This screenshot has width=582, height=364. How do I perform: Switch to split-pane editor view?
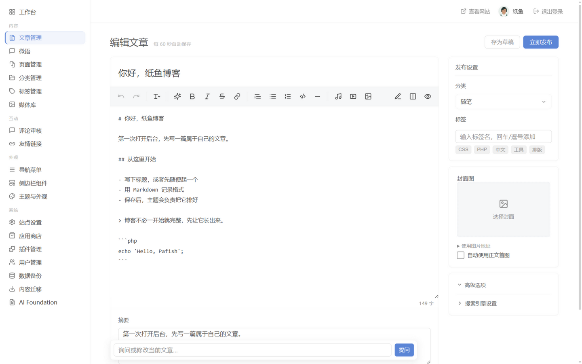pos(413,97)
